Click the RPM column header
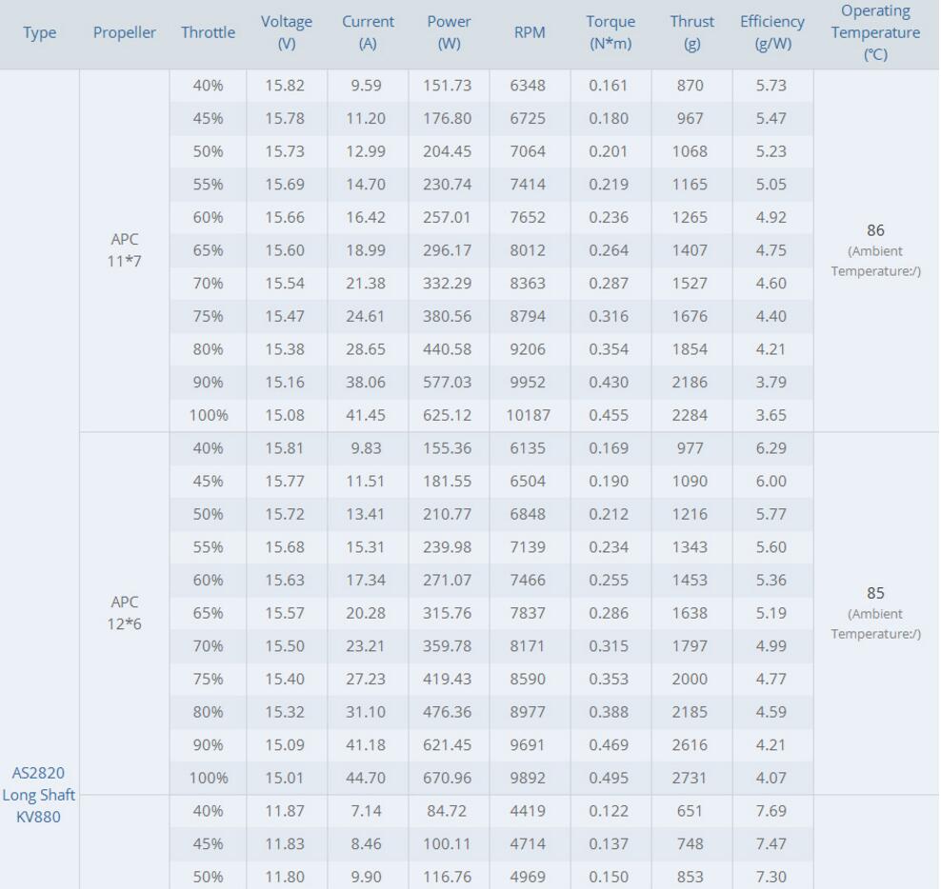The image size is (941, 889). point(530,33)
